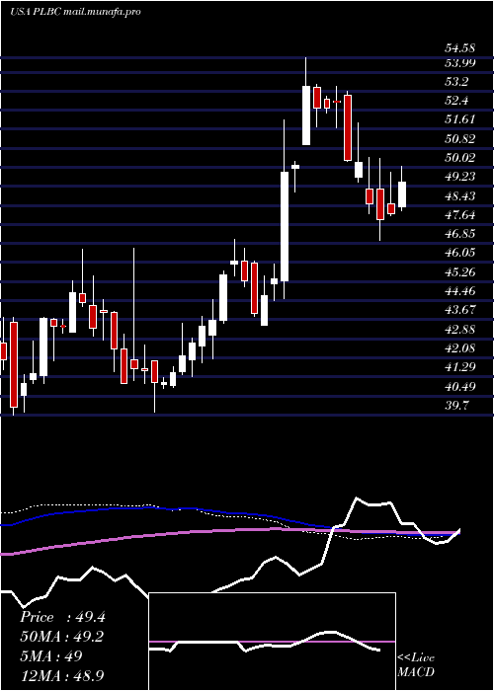Image resolution: width=494 pixels, height=691 pixels.
Task: Click the '<<Live MACD' label
Action: [x=416, y=665]
